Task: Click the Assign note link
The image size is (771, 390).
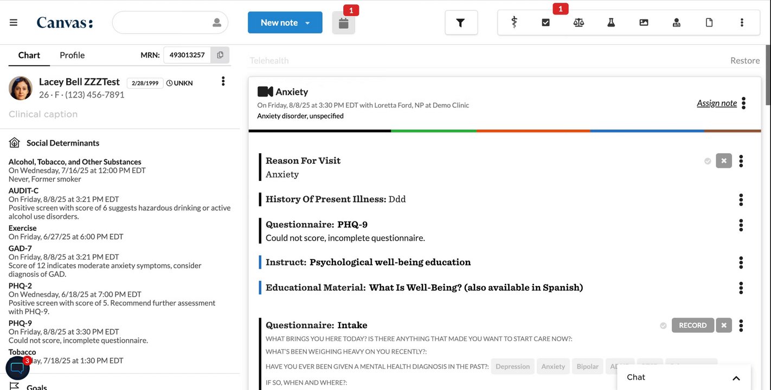Action: (716, 103)
